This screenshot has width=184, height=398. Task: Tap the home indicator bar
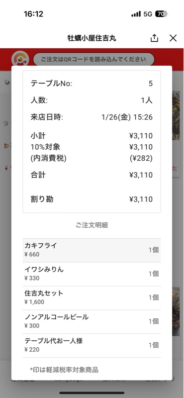[x=92, y=393]
